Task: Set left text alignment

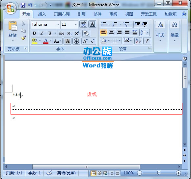Action: pyautogui.click(x=103, y=33)
